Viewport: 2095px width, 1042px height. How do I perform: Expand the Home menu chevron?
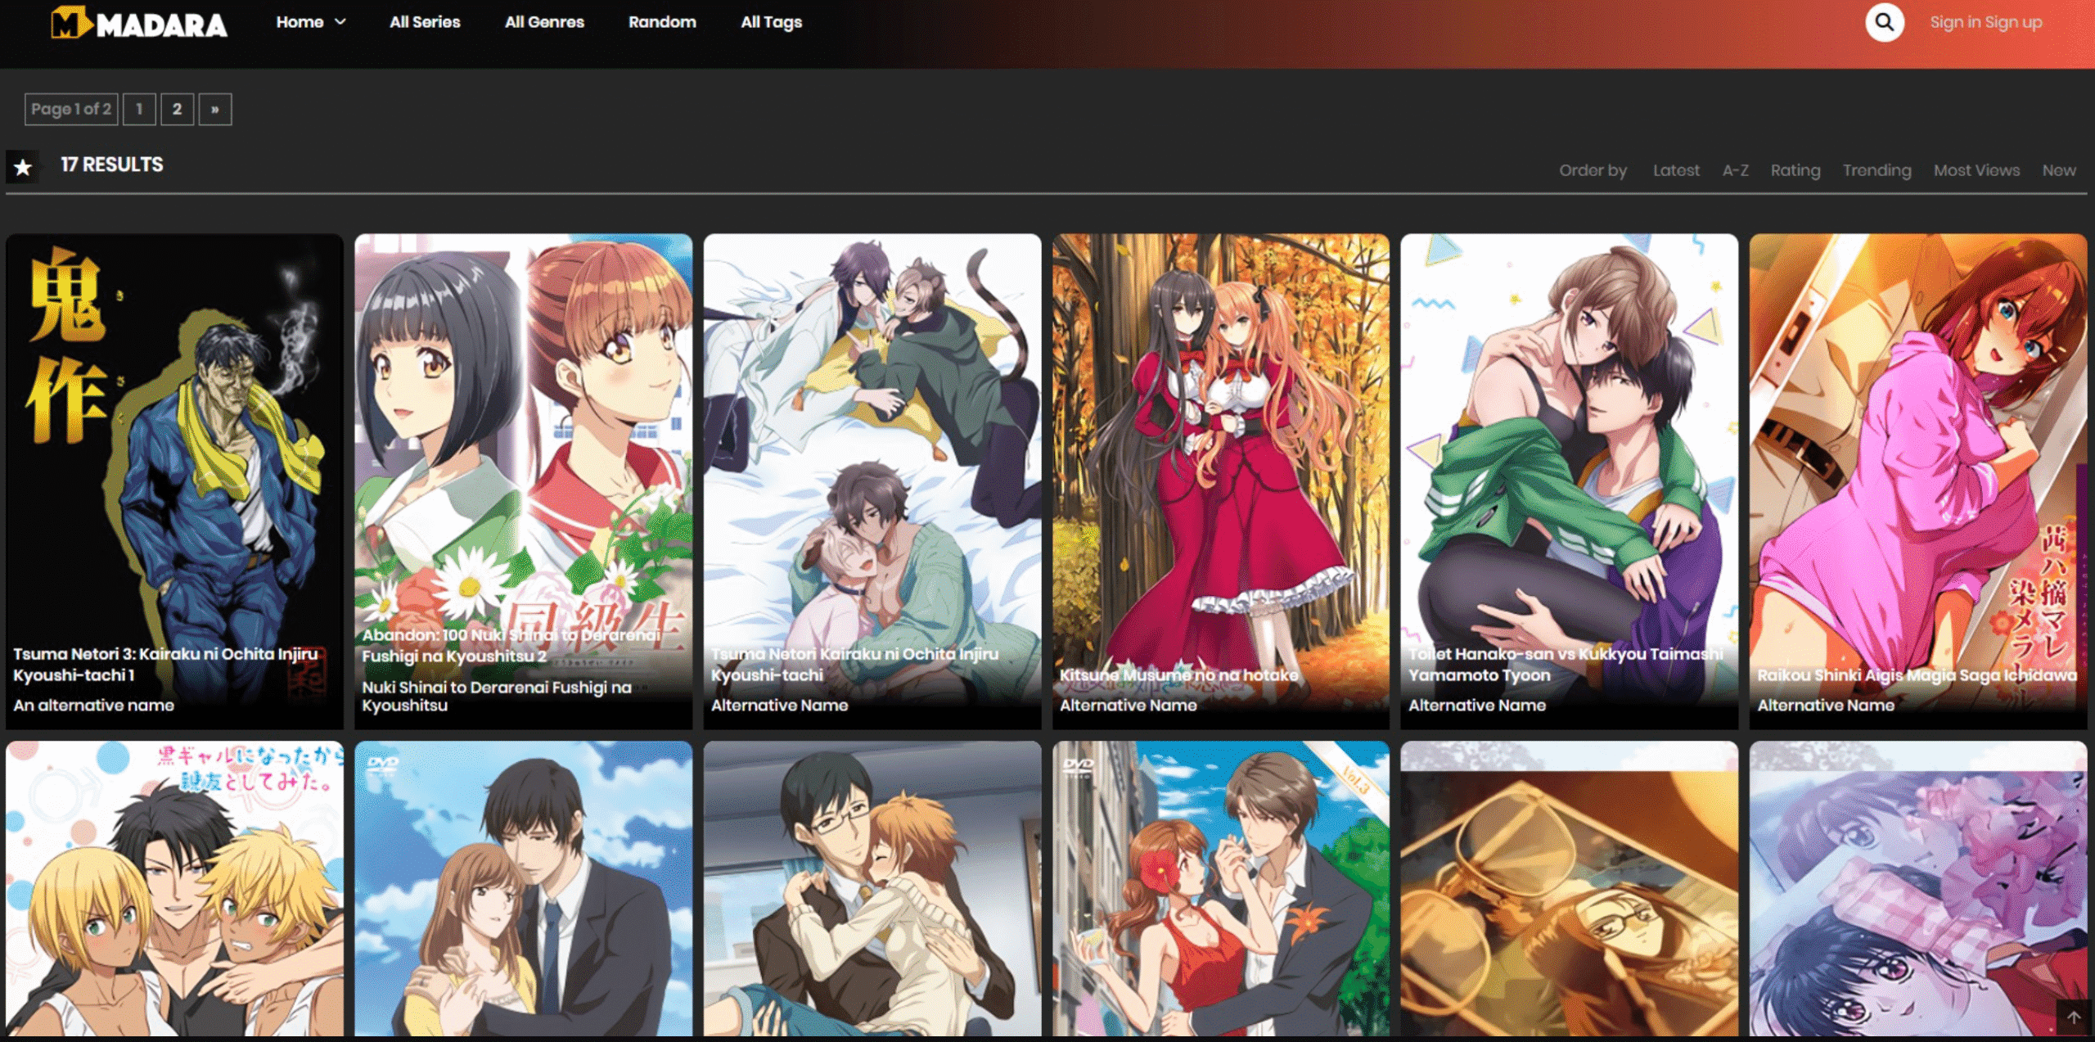pyautogui.click(x=340, y=22)
